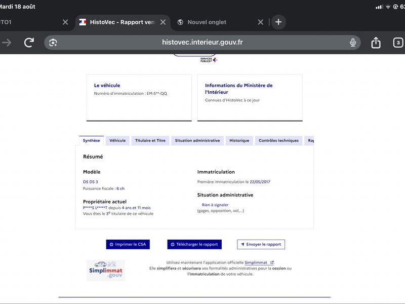Screen dimensions: 405x304
Task: Open the Véhicule tab
Action: click(x=117, y=141)
